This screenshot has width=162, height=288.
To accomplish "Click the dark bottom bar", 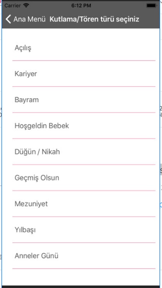I will point(81,287).
